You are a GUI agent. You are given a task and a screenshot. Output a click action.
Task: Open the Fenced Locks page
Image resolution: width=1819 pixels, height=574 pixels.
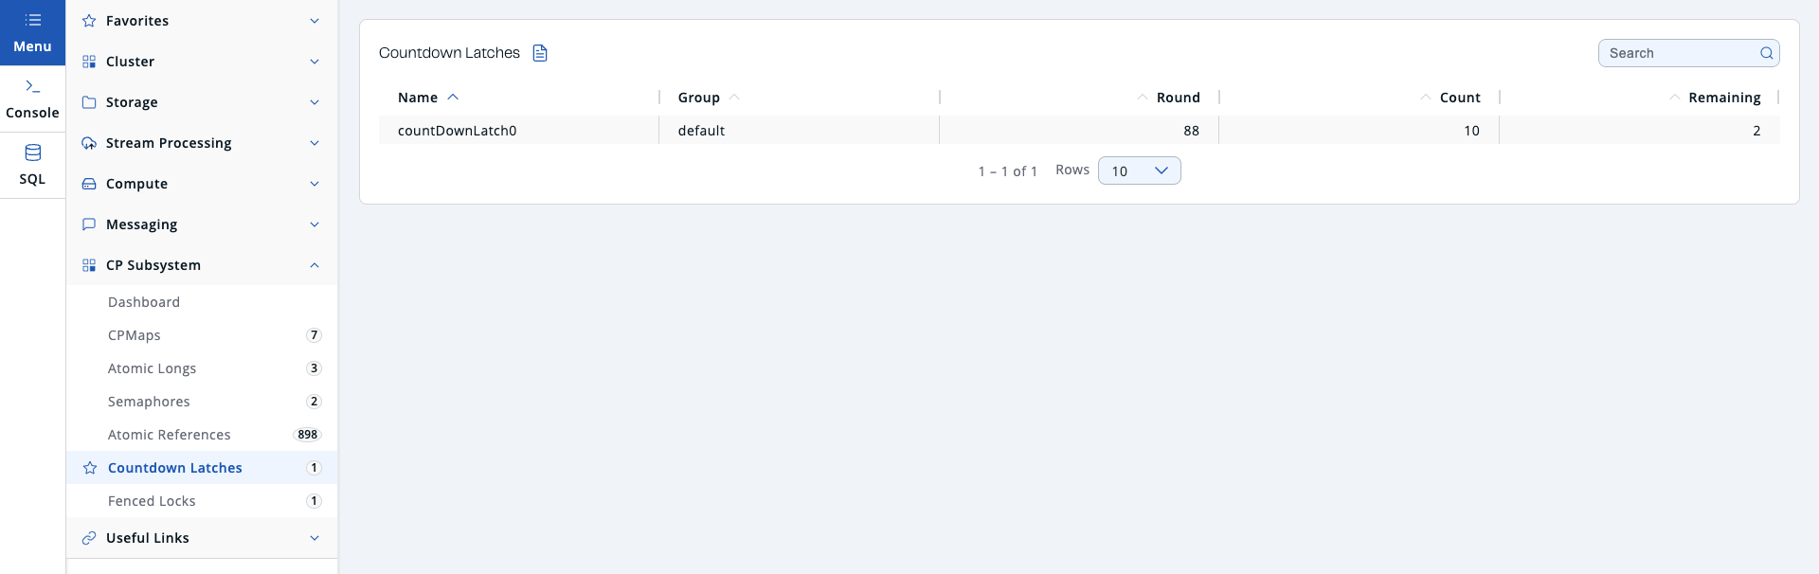(152, 501)
